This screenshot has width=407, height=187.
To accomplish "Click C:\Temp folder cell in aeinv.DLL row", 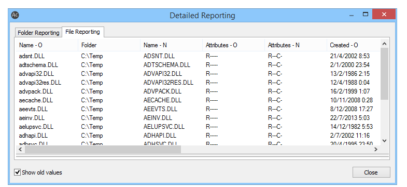I will coord(92,118).
